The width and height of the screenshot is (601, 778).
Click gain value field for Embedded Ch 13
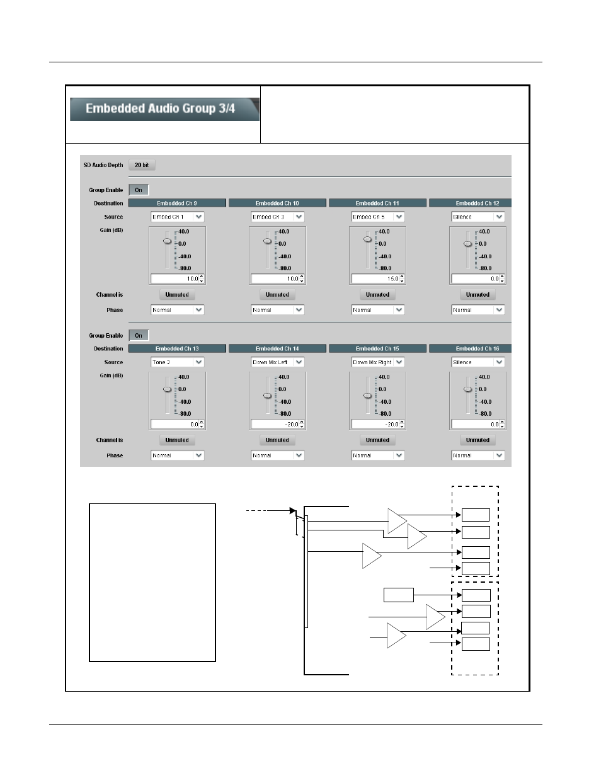pyautogui.click(x=175, y=424)
